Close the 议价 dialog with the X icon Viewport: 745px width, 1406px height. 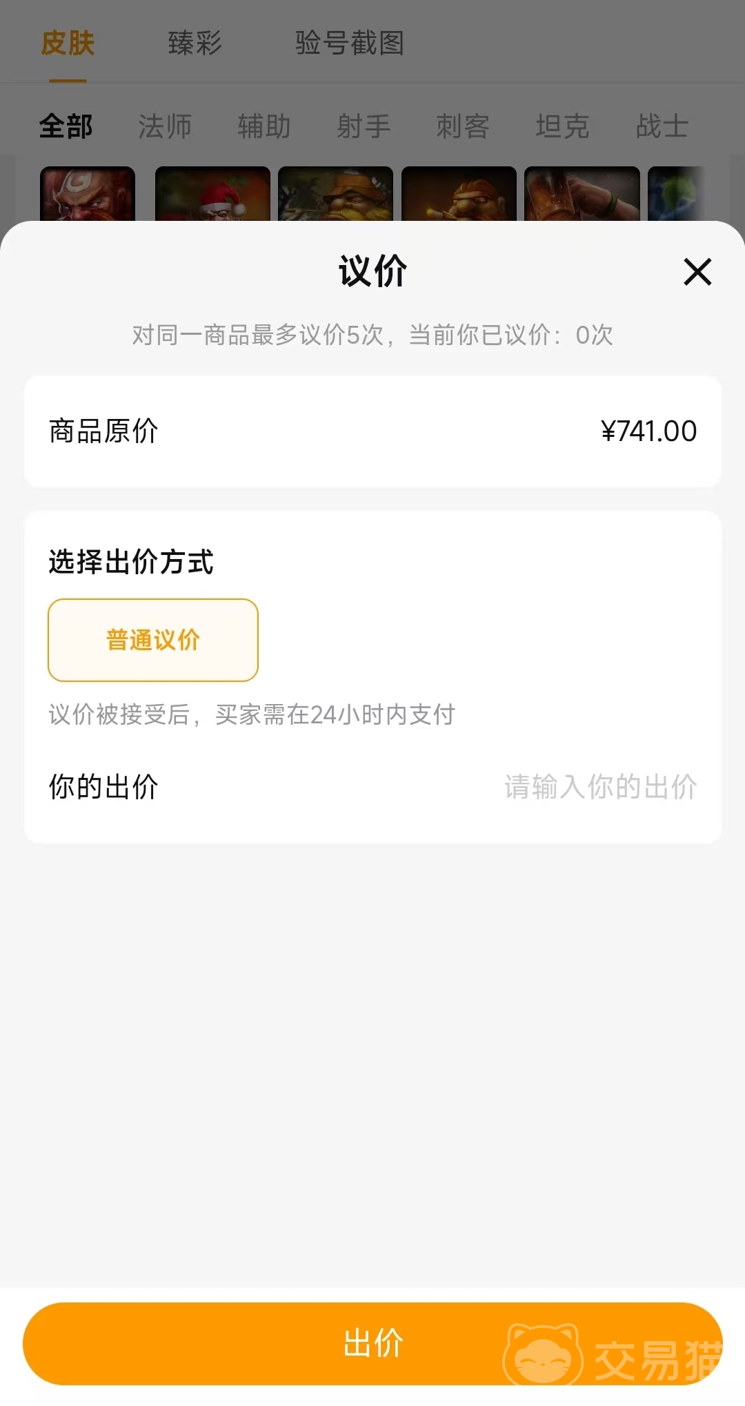tap(697, 271)
